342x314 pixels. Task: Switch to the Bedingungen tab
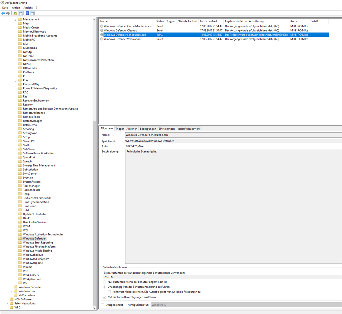(x=148, y=129)
